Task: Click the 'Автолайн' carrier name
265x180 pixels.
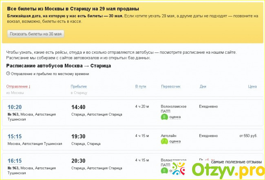Action: (x=170, y=135)
